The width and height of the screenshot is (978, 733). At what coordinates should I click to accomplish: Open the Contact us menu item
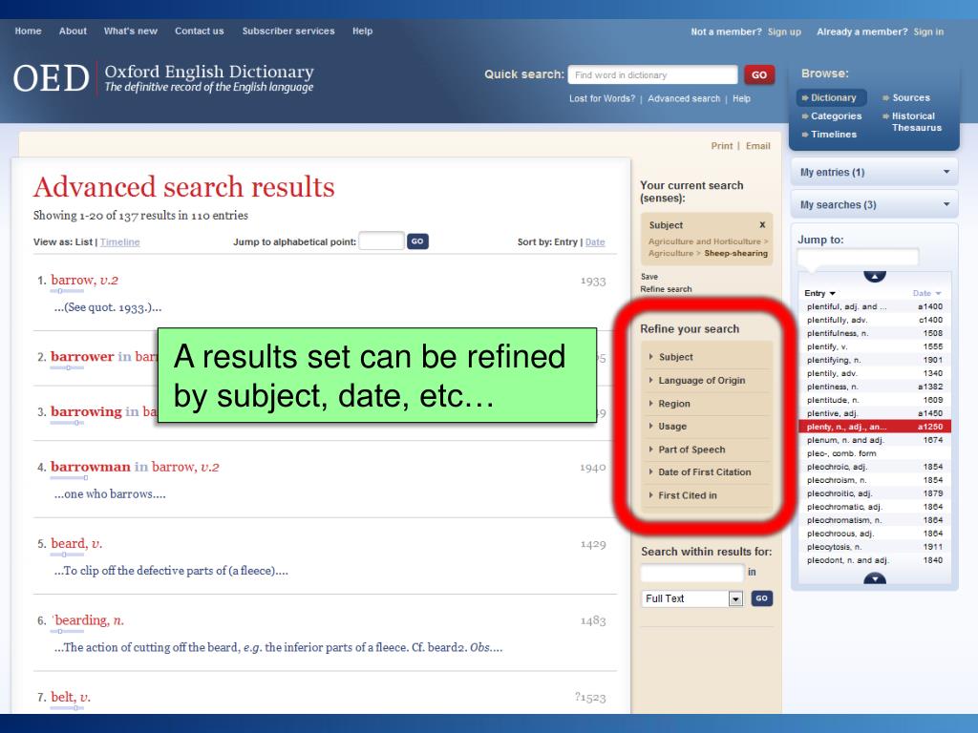[x=199, y=31]
